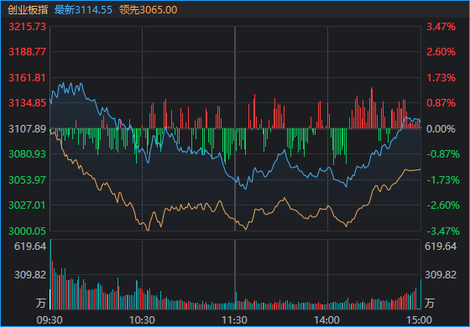Viewport: 470px width, 327px height.
Task: Click the right 309.82 volume axis label
Action: click(441, 275)
